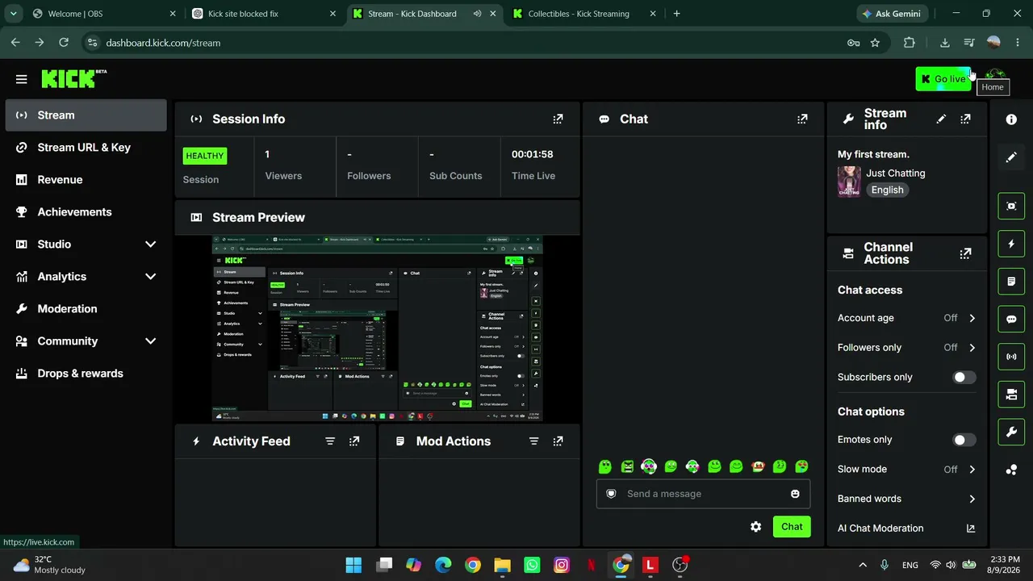Open the emoji picker in the message box
Image resolution: width=1033 pixels, height=581 pixels.
[x=795, y=494]
